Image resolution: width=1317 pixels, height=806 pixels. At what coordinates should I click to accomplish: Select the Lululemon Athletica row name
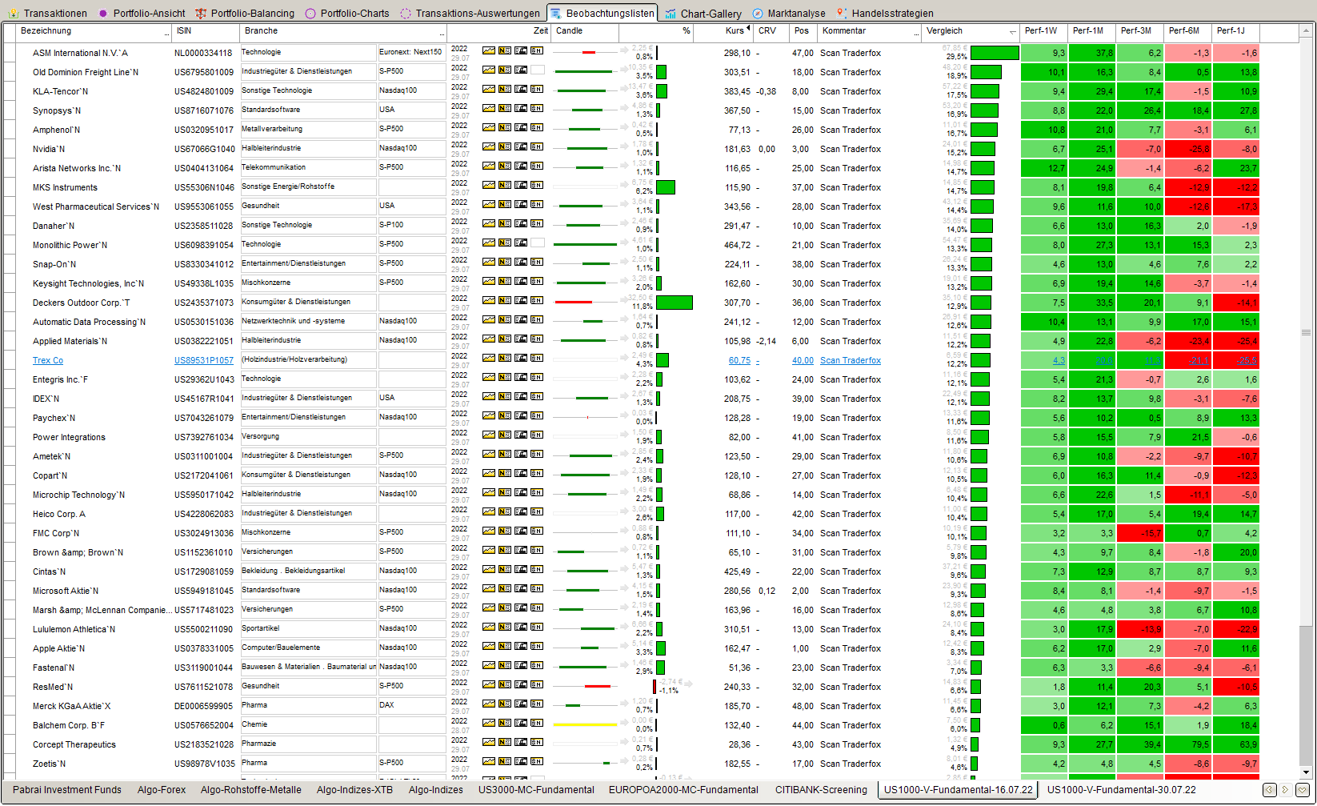74,629
